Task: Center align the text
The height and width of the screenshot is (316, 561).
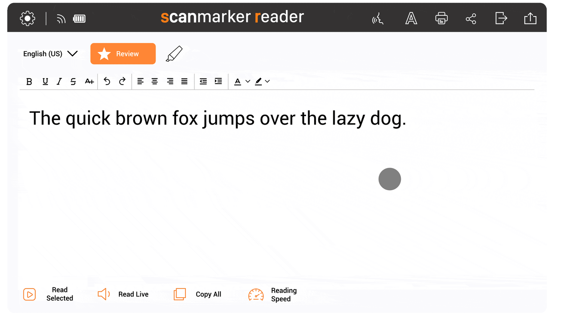Action: click(154, 81)
